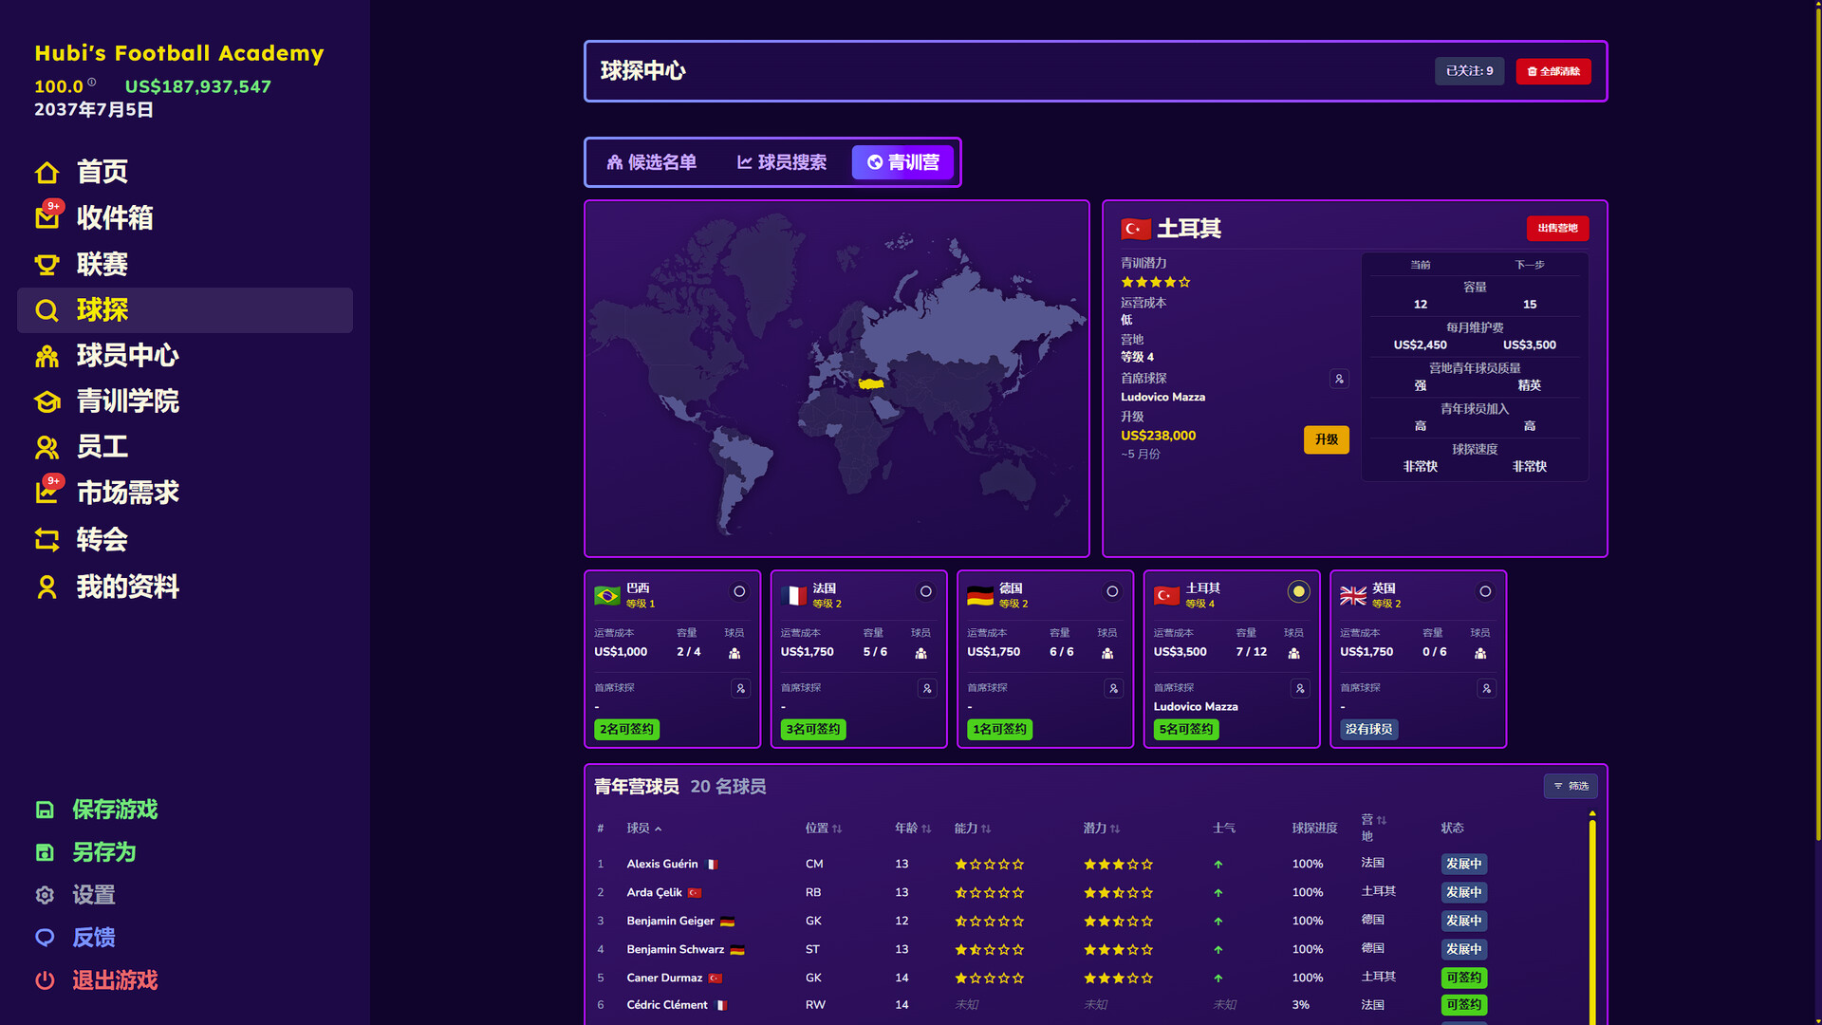
Task: Click the 转会 transfer arrows icon
Action: pyautogui.click(x=47, y=540)
